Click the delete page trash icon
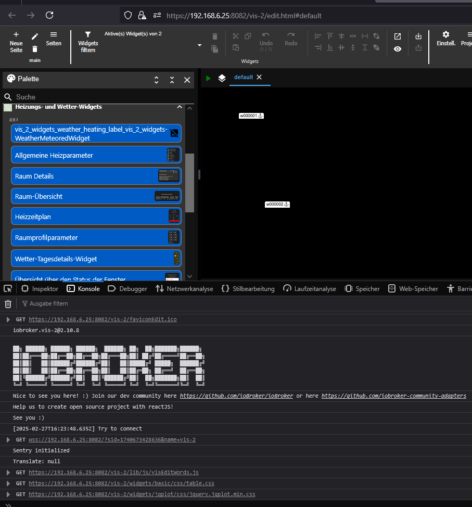 pyautogui.click(x=35, y=49)
